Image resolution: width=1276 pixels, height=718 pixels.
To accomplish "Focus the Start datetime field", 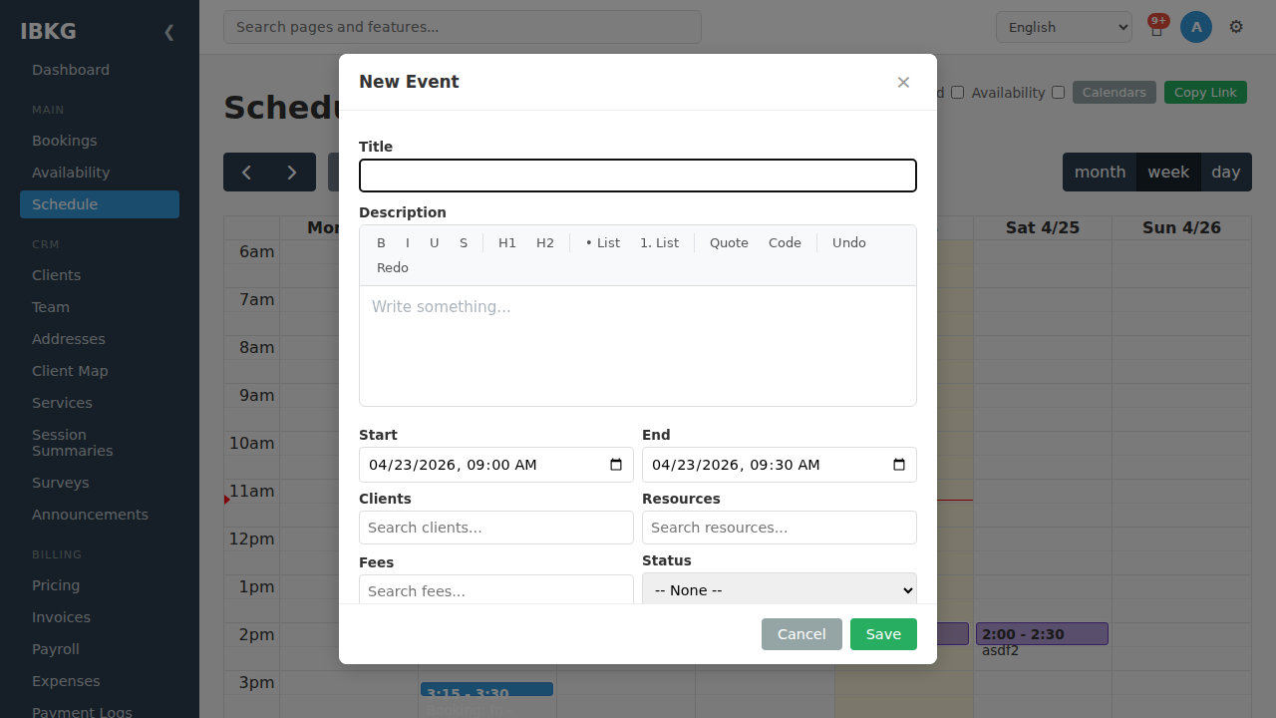I will tap(496, 465).
